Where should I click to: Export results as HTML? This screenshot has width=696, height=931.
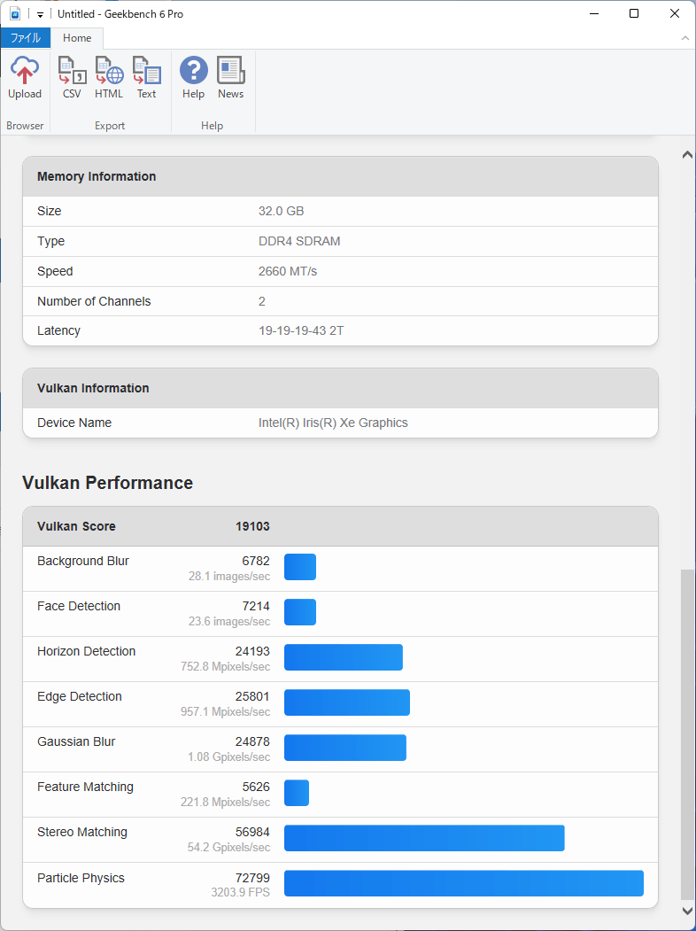(109, 78)
